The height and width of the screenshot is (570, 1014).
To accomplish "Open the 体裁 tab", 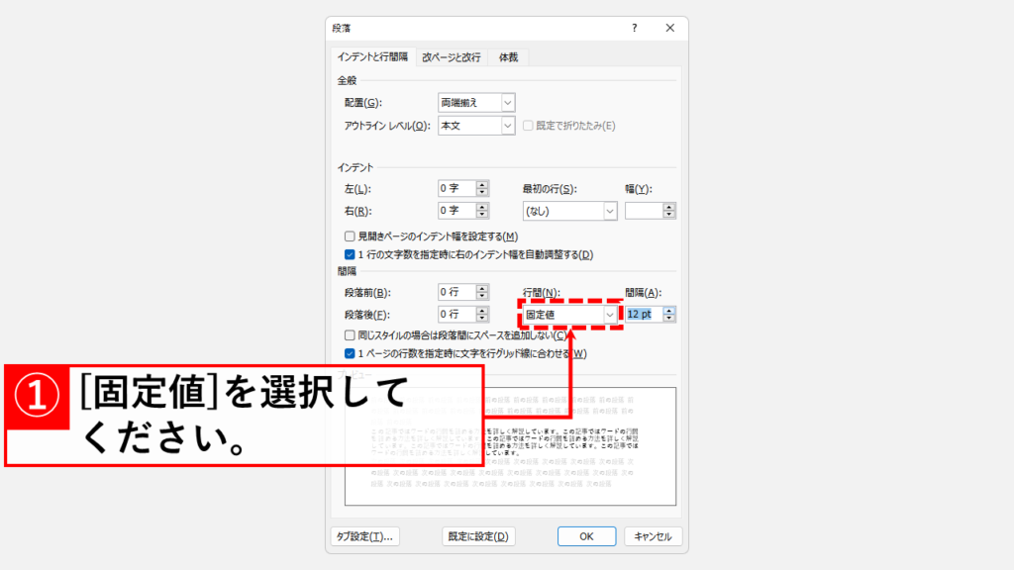I will 508,57.
